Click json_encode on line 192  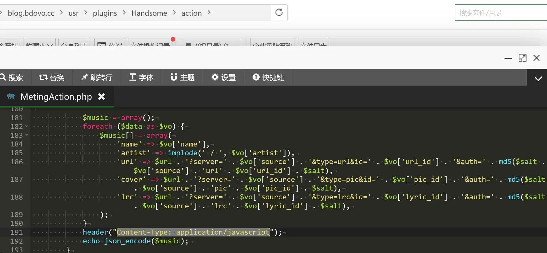click(x=127, y=241)
